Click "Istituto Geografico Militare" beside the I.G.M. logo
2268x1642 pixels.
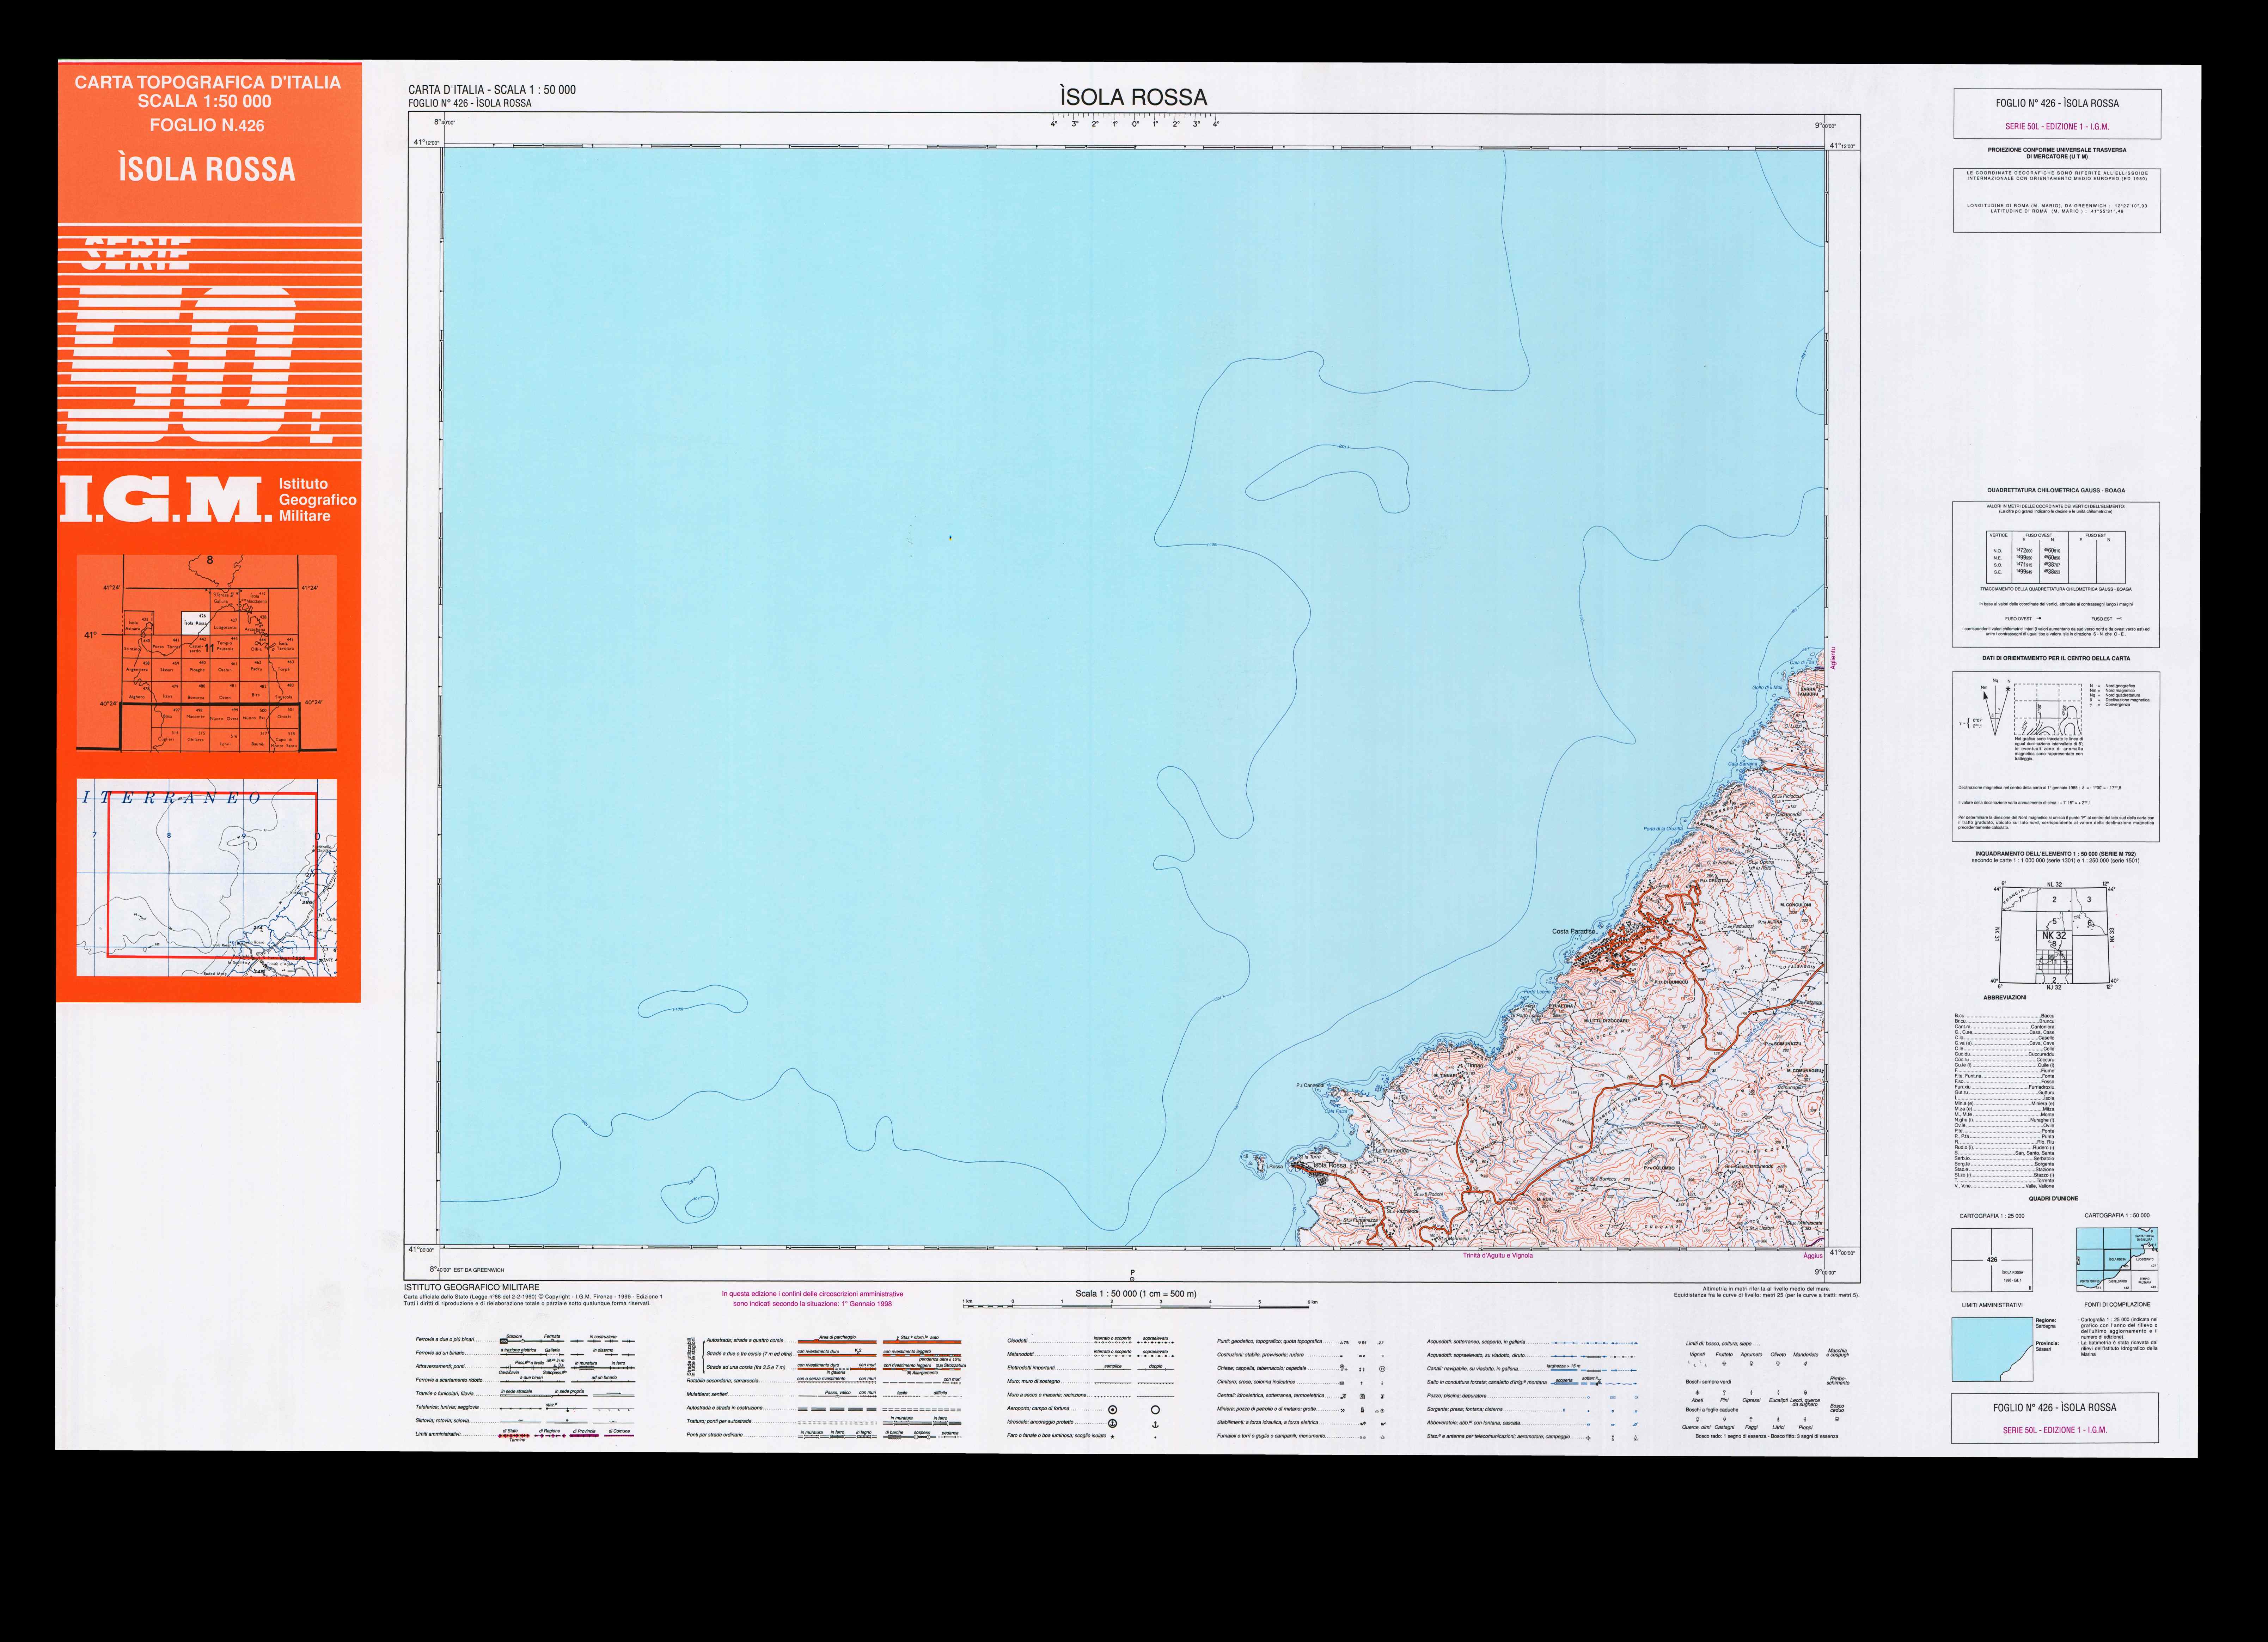click(x=317, y=500)
